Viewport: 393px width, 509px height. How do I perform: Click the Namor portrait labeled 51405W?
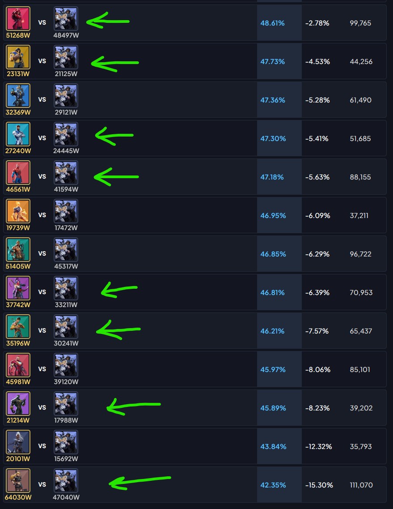point(18,250)
